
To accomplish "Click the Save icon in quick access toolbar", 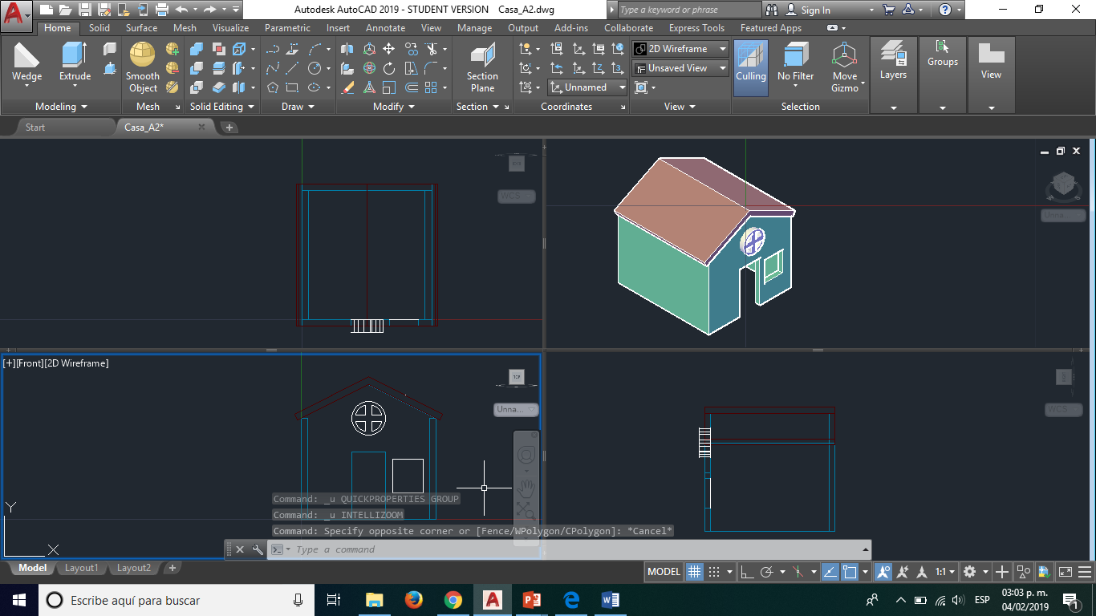I will (85, 10).
